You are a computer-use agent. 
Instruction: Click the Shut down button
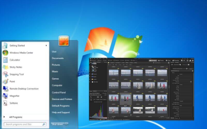[x=57, y=124]
